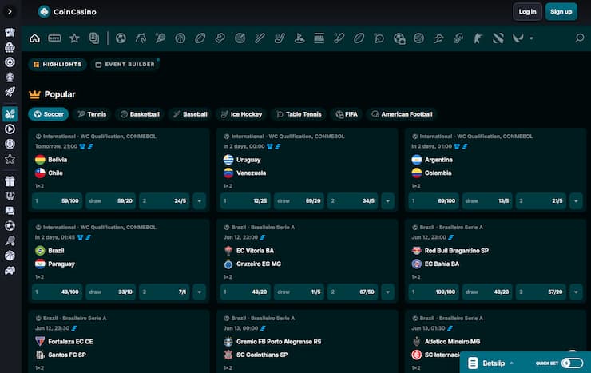This screenshot has height=373, width=591.
Task: Click the Log in button
Action: (527, 11)
